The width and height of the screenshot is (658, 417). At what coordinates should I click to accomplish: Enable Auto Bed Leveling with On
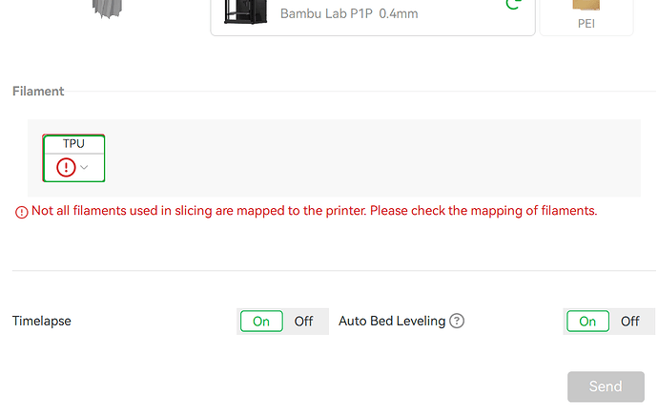pos(587,322)
